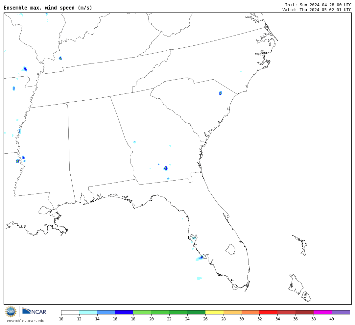Click Lake Okeechobee outline in Florida
The width and height of the screenshot is (355, 325).
[230, 250]
